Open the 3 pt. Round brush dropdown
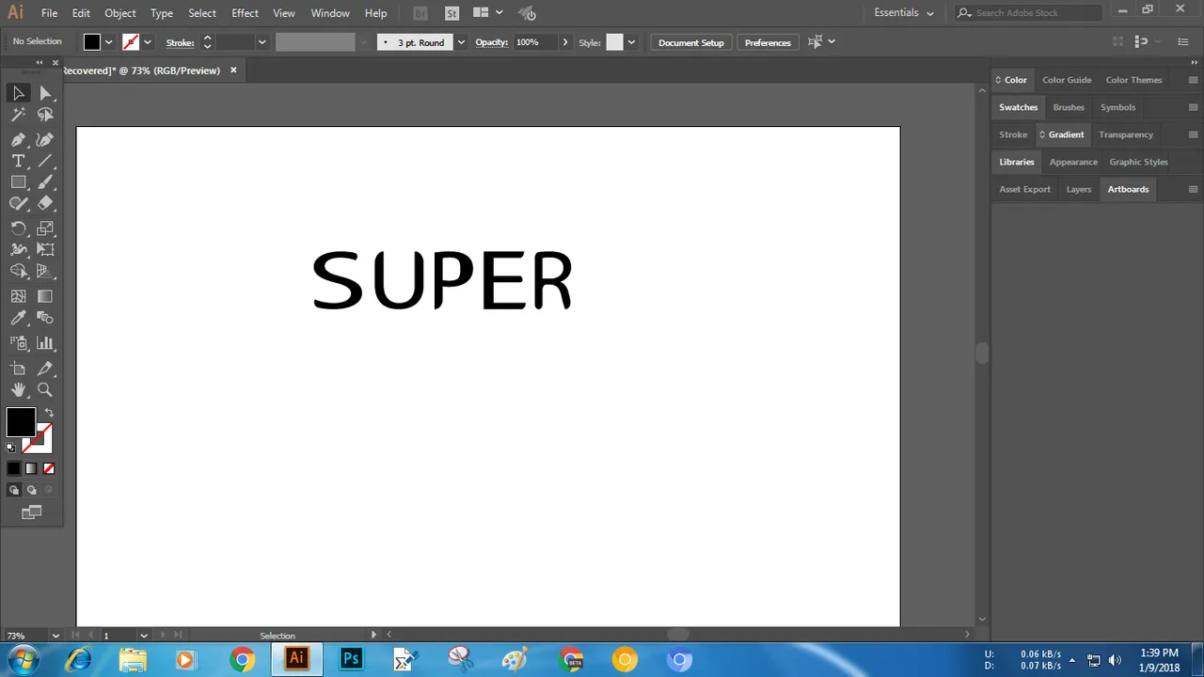 [x=461, y=42]
